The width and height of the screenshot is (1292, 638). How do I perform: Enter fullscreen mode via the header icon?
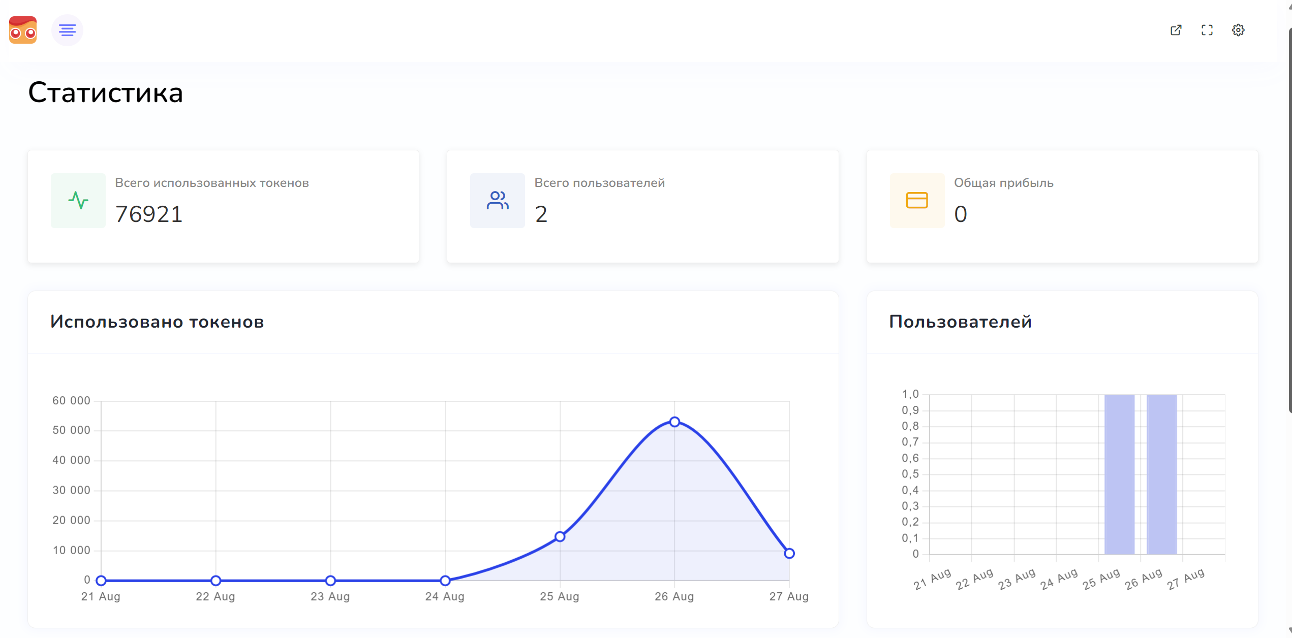tap(1207, 30)
